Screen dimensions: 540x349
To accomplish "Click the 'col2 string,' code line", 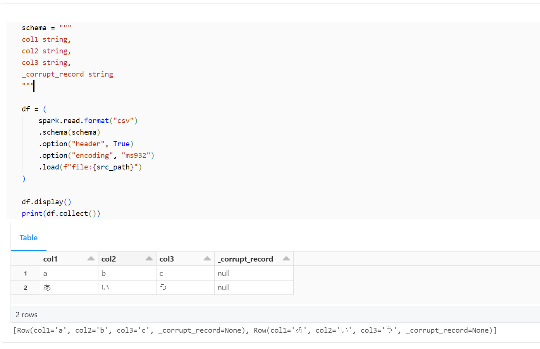I will pos(46,51).
